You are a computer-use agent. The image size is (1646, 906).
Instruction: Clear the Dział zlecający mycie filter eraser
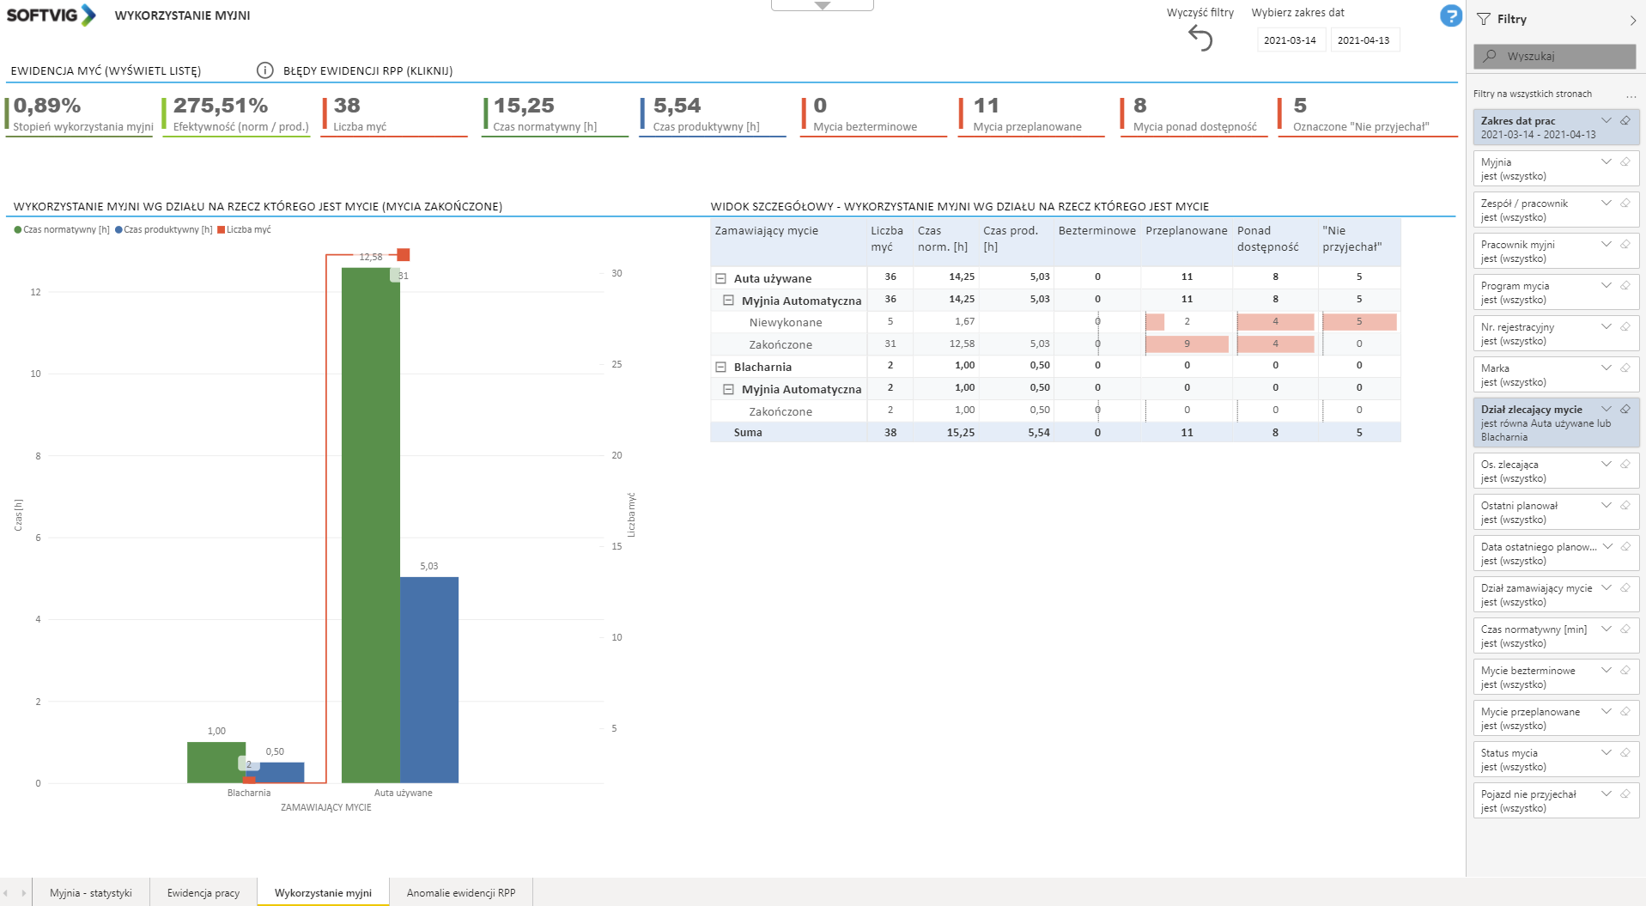[1625, 410]
